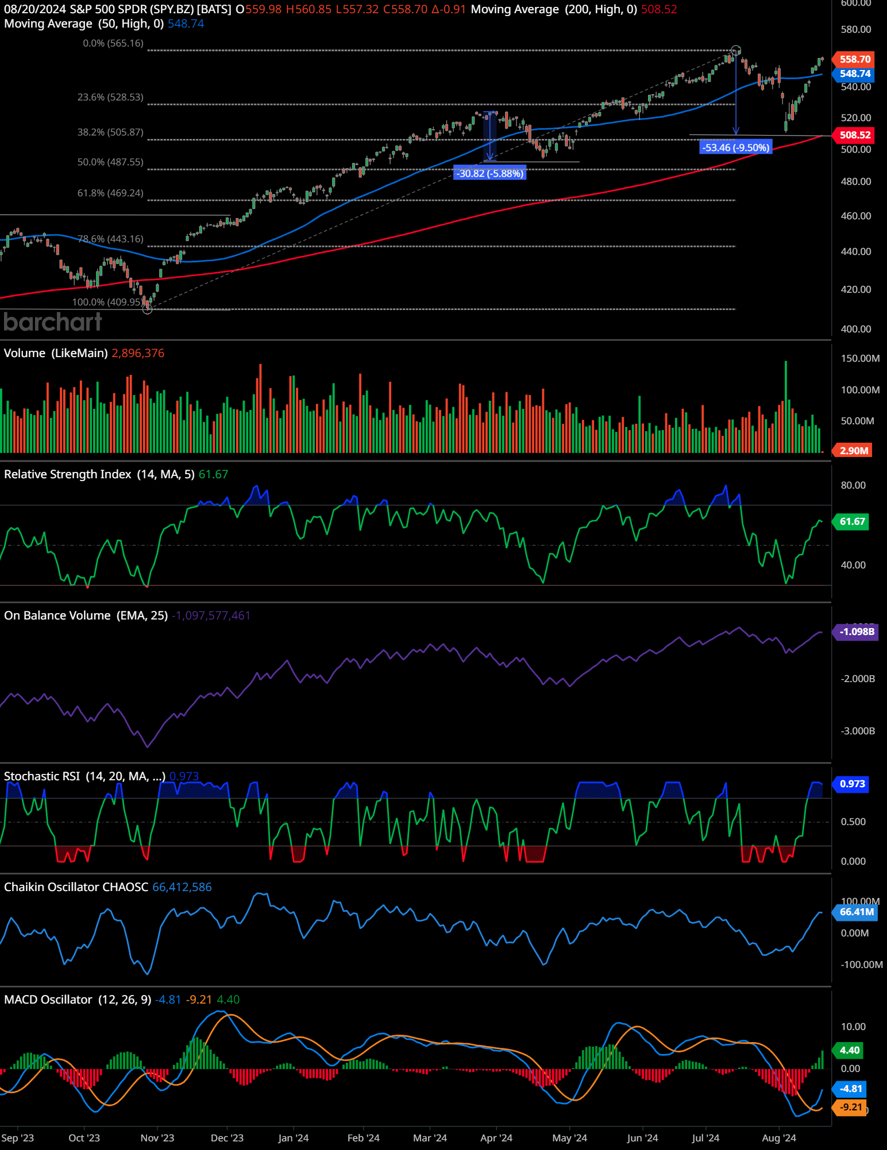Click the Volume (LikeMain) pane title
The width and height of the screenshot is (887, 1150).
(56, 353)
